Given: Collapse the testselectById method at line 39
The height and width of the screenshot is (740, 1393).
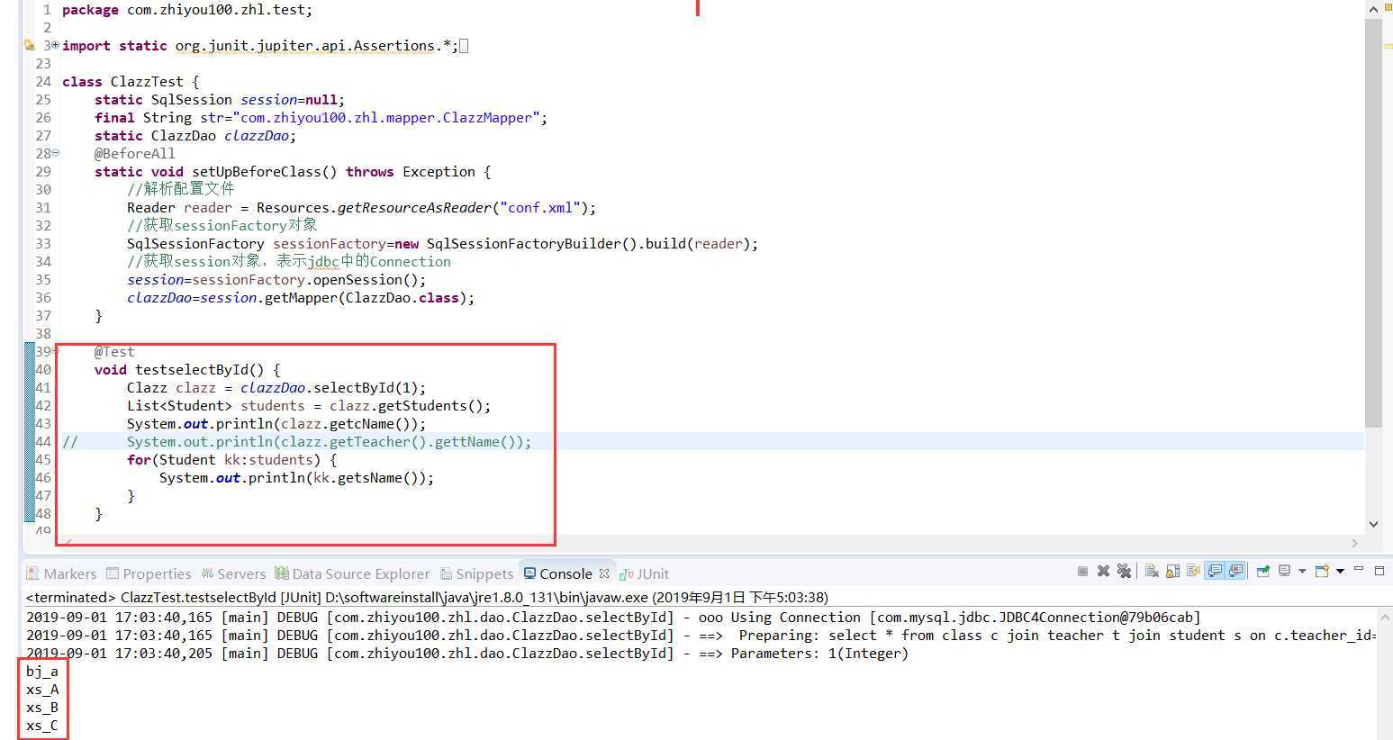Looking at the screenshot, I should pos(55,351).
